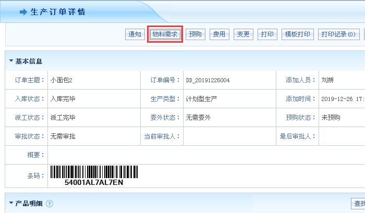Click the order subject value 小面包2
The image size is (365, 213).
(61, 80)
